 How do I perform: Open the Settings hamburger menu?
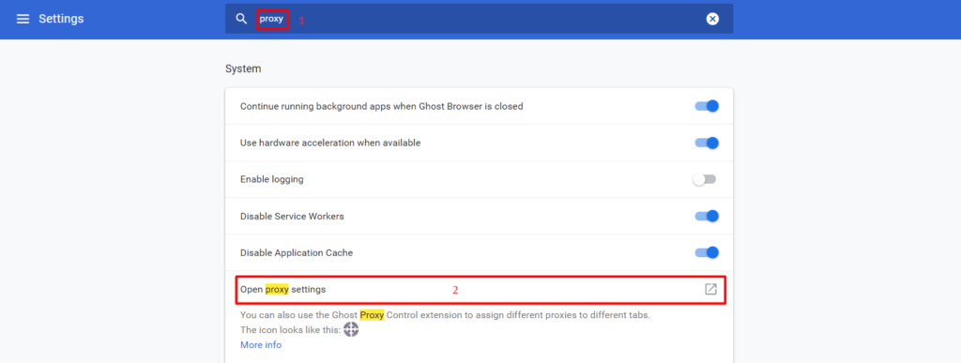click(x=23, y=19)
